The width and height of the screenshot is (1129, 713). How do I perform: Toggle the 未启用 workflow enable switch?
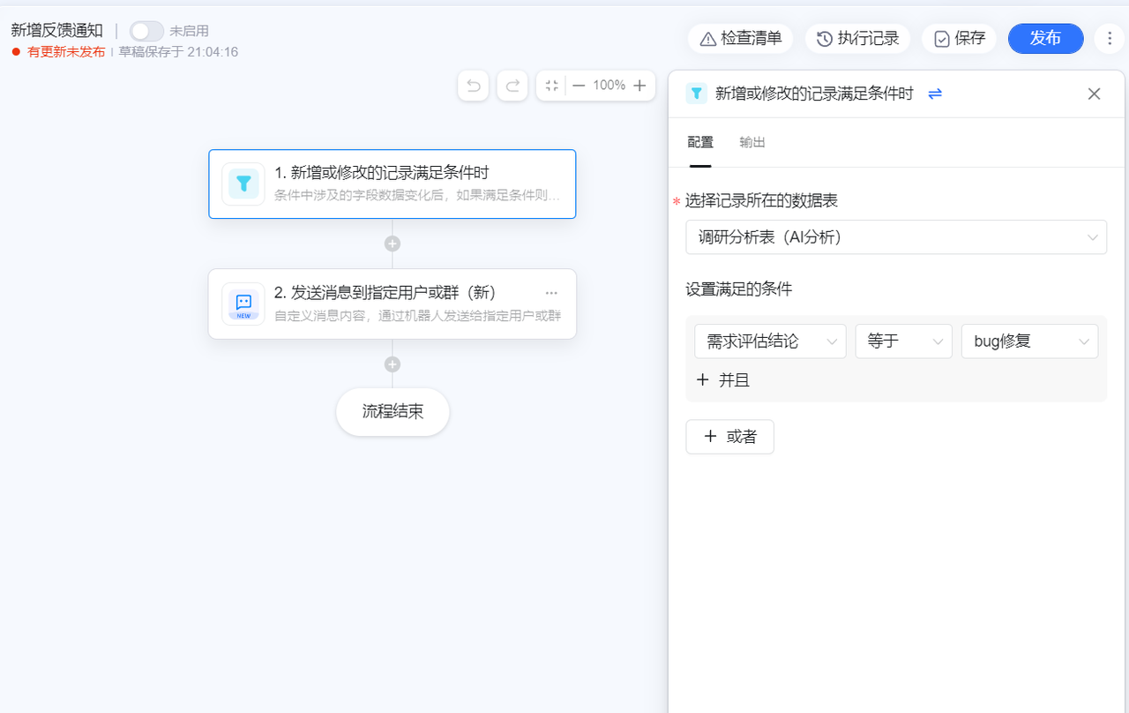coord(146,31)
